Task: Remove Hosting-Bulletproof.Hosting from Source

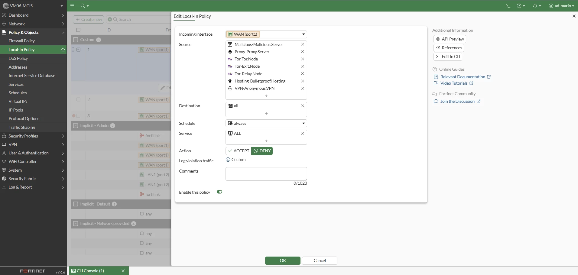Action: [x=302, y=81]
